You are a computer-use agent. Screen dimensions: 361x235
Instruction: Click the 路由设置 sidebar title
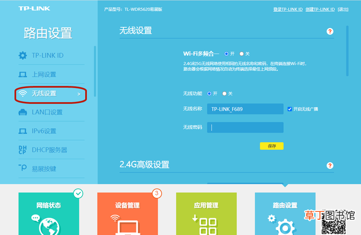48,33
